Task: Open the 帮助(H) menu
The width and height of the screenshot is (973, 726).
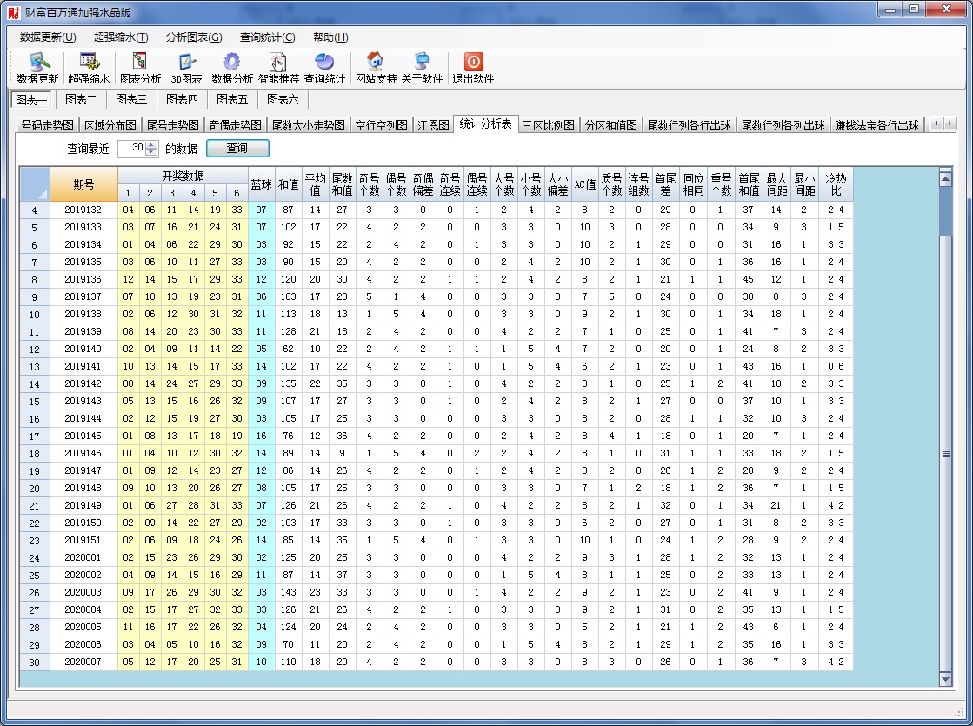Action: coord(330,37)
